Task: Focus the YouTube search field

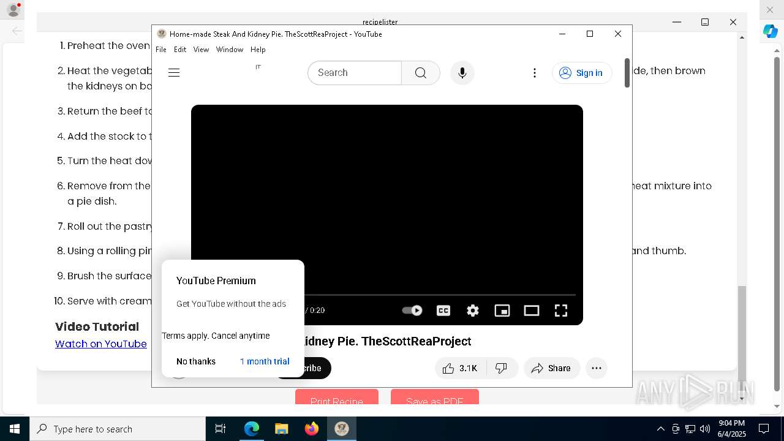Action: click(355, 73)
